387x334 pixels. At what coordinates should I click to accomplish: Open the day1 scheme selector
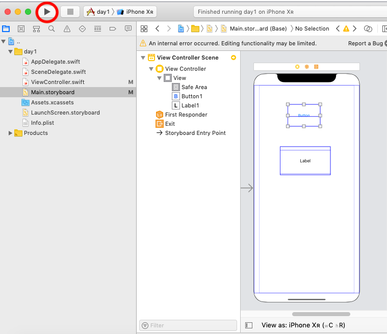98,12
